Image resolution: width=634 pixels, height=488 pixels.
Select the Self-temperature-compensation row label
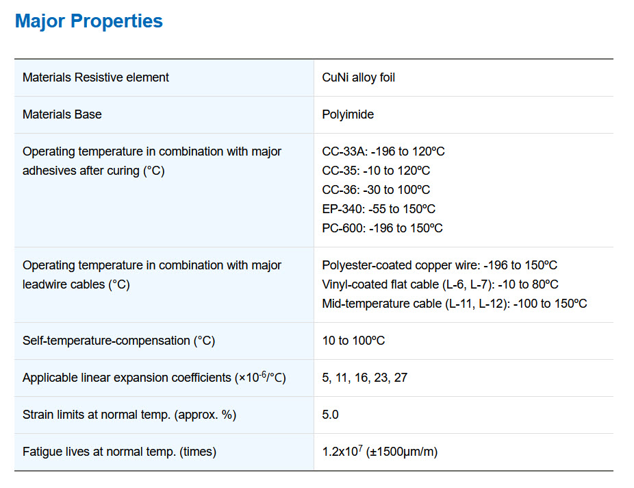pos(119,341)
